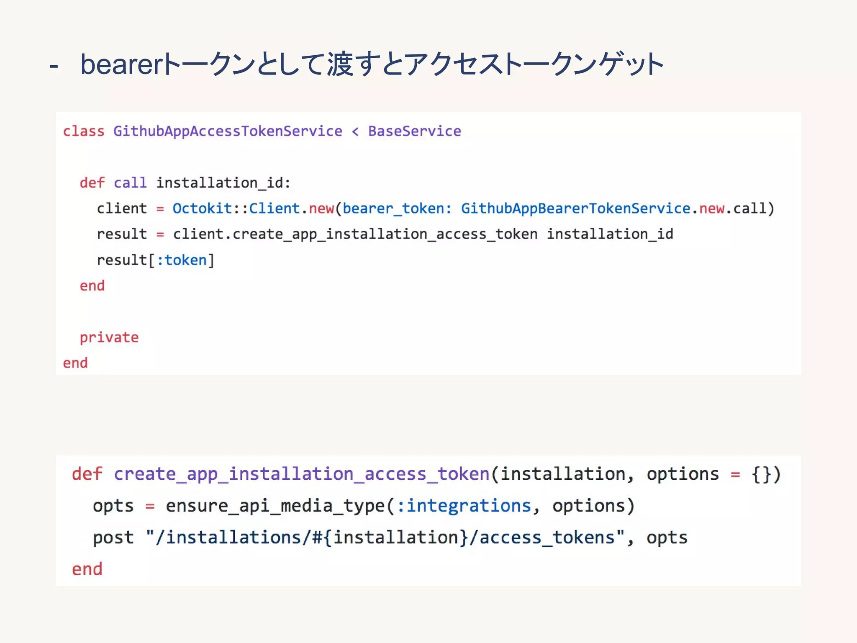Image resolution: width=857 pixels, height=643 pixels.
Task: Click GithubAppBearerTokenService in the client line
Action: 575,208
